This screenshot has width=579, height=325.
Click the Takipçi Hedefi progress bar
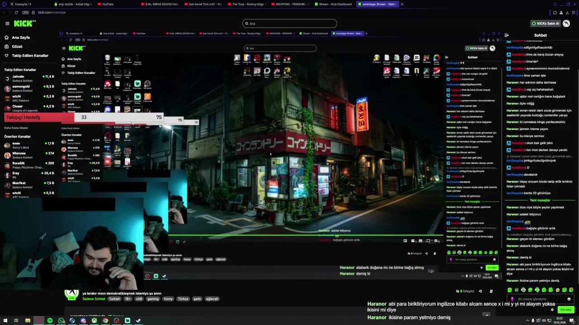(x=84, y=117)
